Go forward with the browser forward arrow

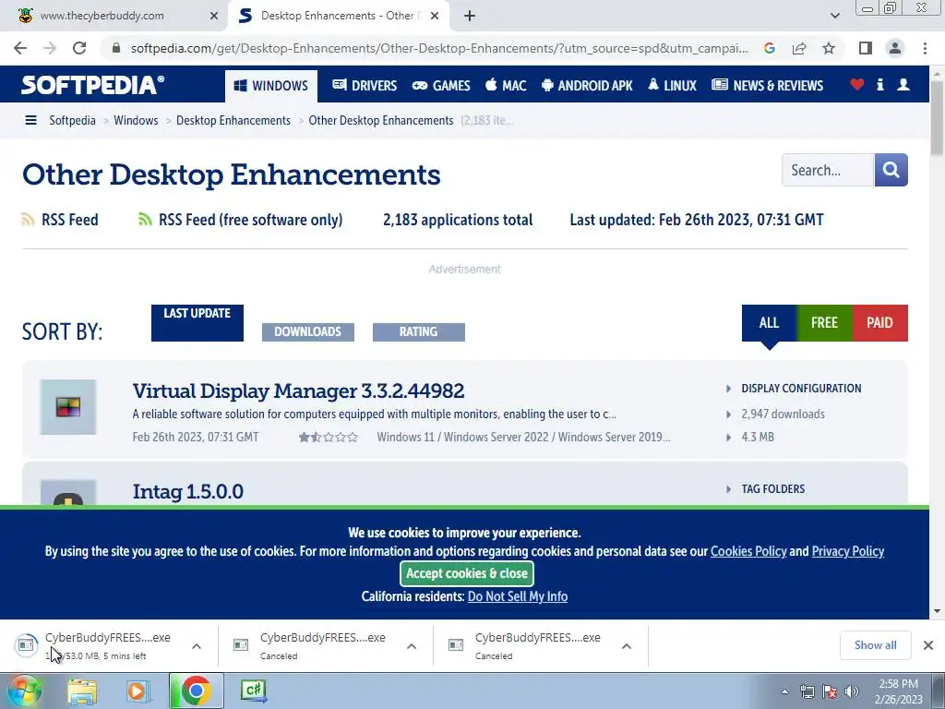(50, 48)
